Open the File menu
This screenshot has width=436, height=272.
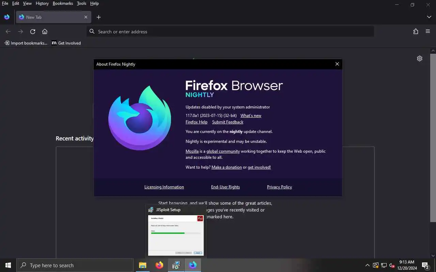pos(5,3)
